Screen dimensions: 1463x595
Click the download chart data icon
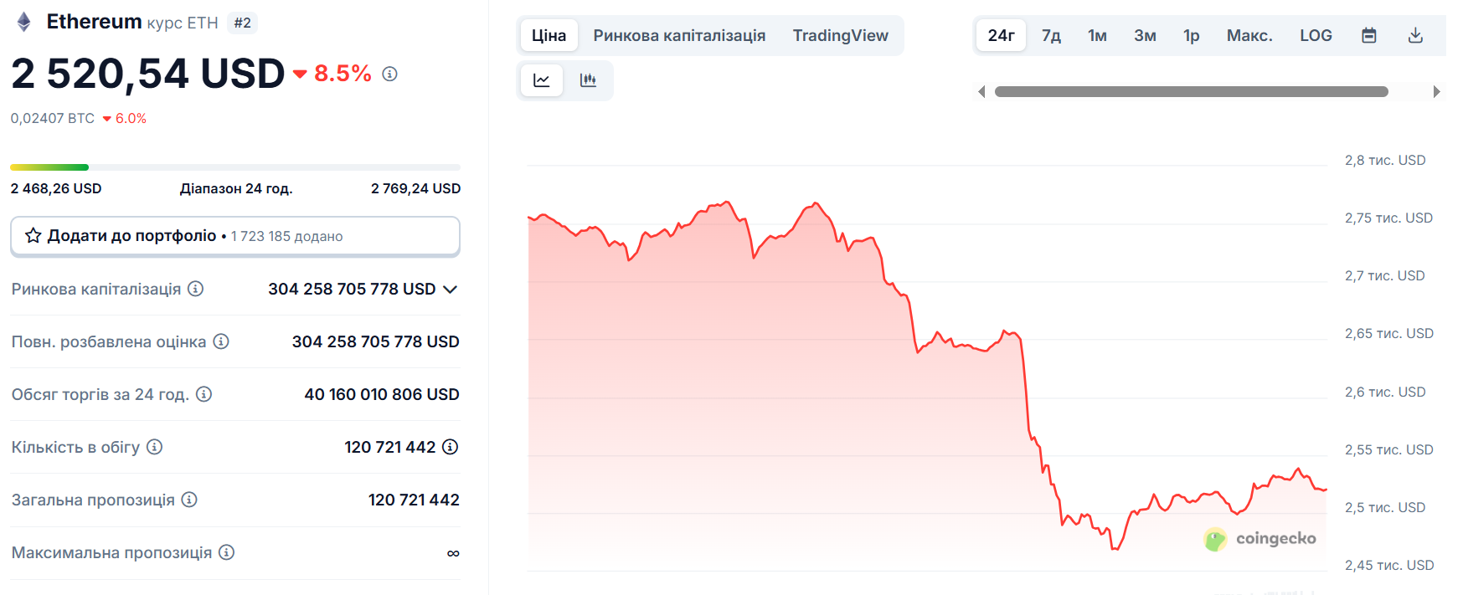1415,35
